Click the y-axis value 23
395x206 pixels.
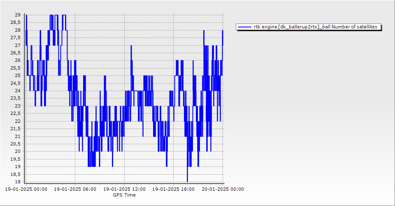(x=18, y=106)
